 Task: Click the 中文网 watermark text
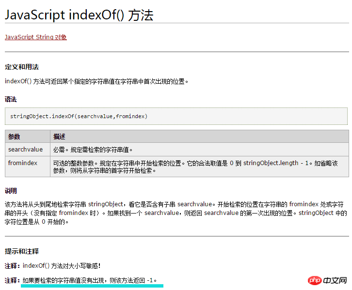pos(336,280)
